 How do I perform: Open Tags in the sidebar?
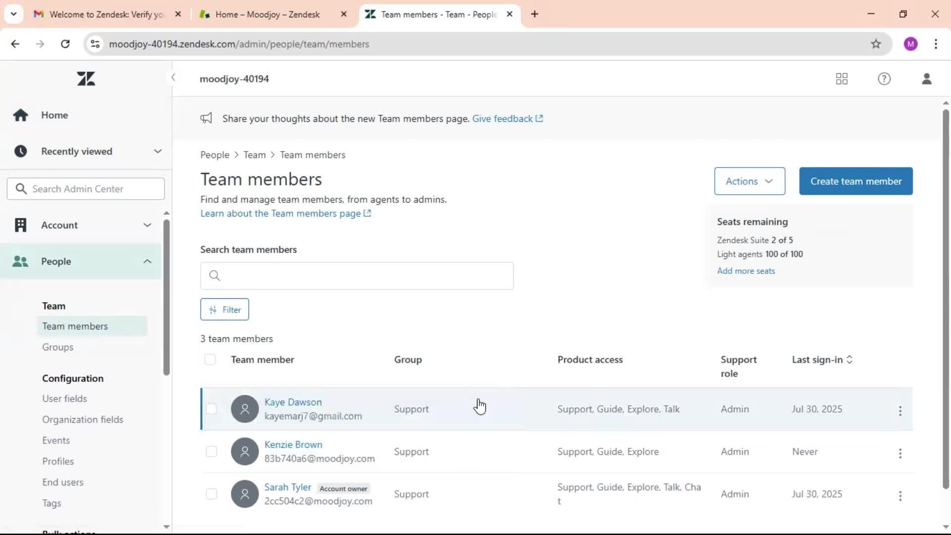tap(52, 503)
